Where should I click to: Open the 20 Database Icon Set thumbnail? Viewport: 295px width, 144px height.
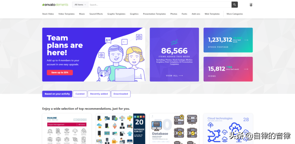121,129
